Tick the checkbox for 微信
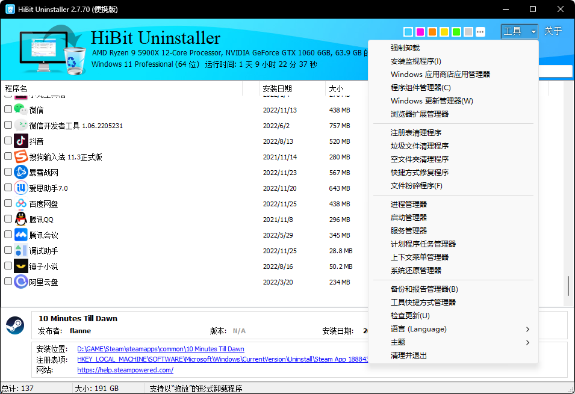 [x=8, y=109]
